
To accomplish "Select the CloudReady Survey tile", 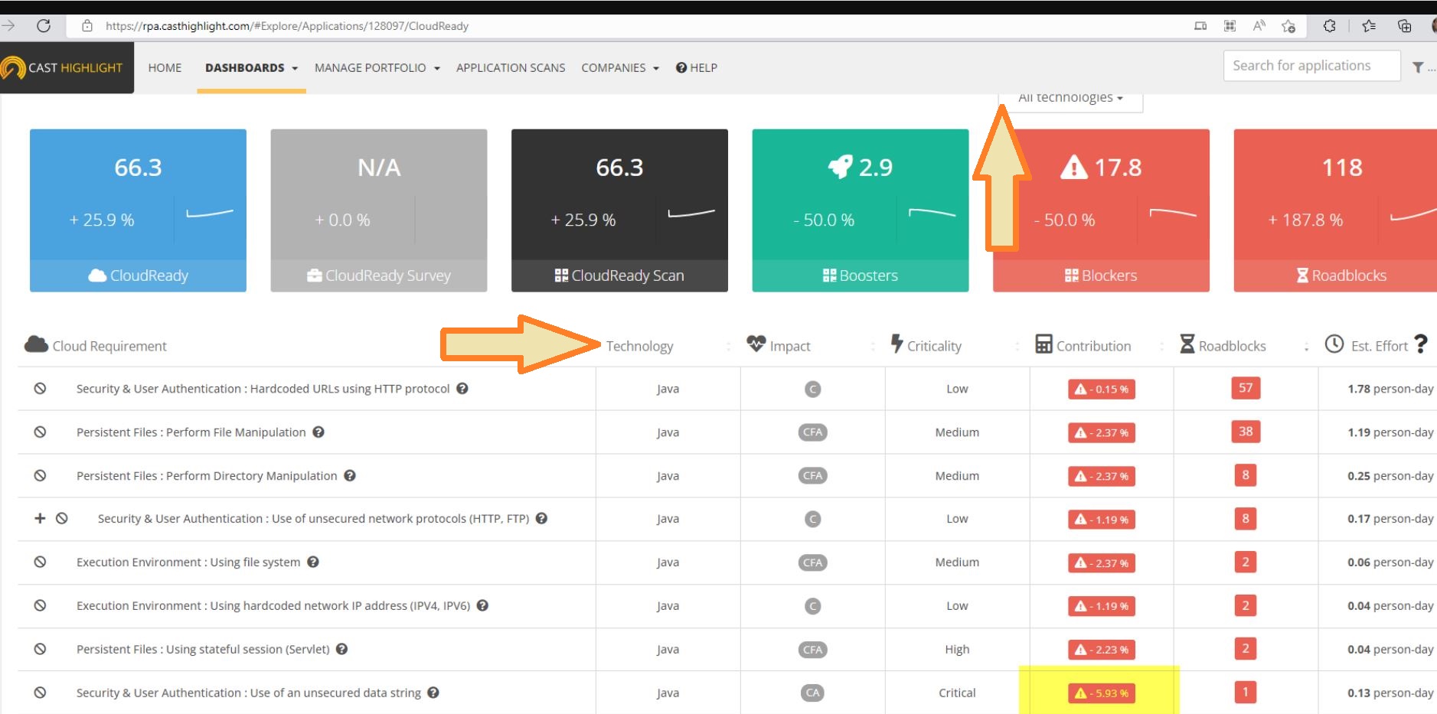I will (379, 210).
